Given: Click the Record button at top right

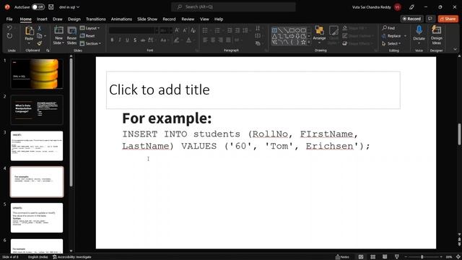Looking at the screenshot, I should click(412, 19).
